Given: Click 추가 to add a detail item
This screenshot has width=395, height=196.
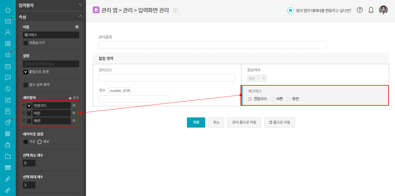Looking at the screenshot, I should pos(74,98).
